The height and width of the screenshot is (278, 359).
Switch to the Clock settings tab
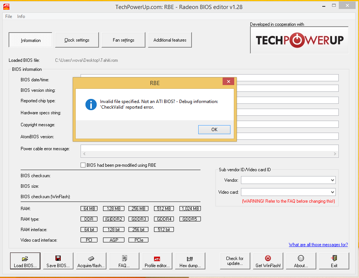coord(77,40)
